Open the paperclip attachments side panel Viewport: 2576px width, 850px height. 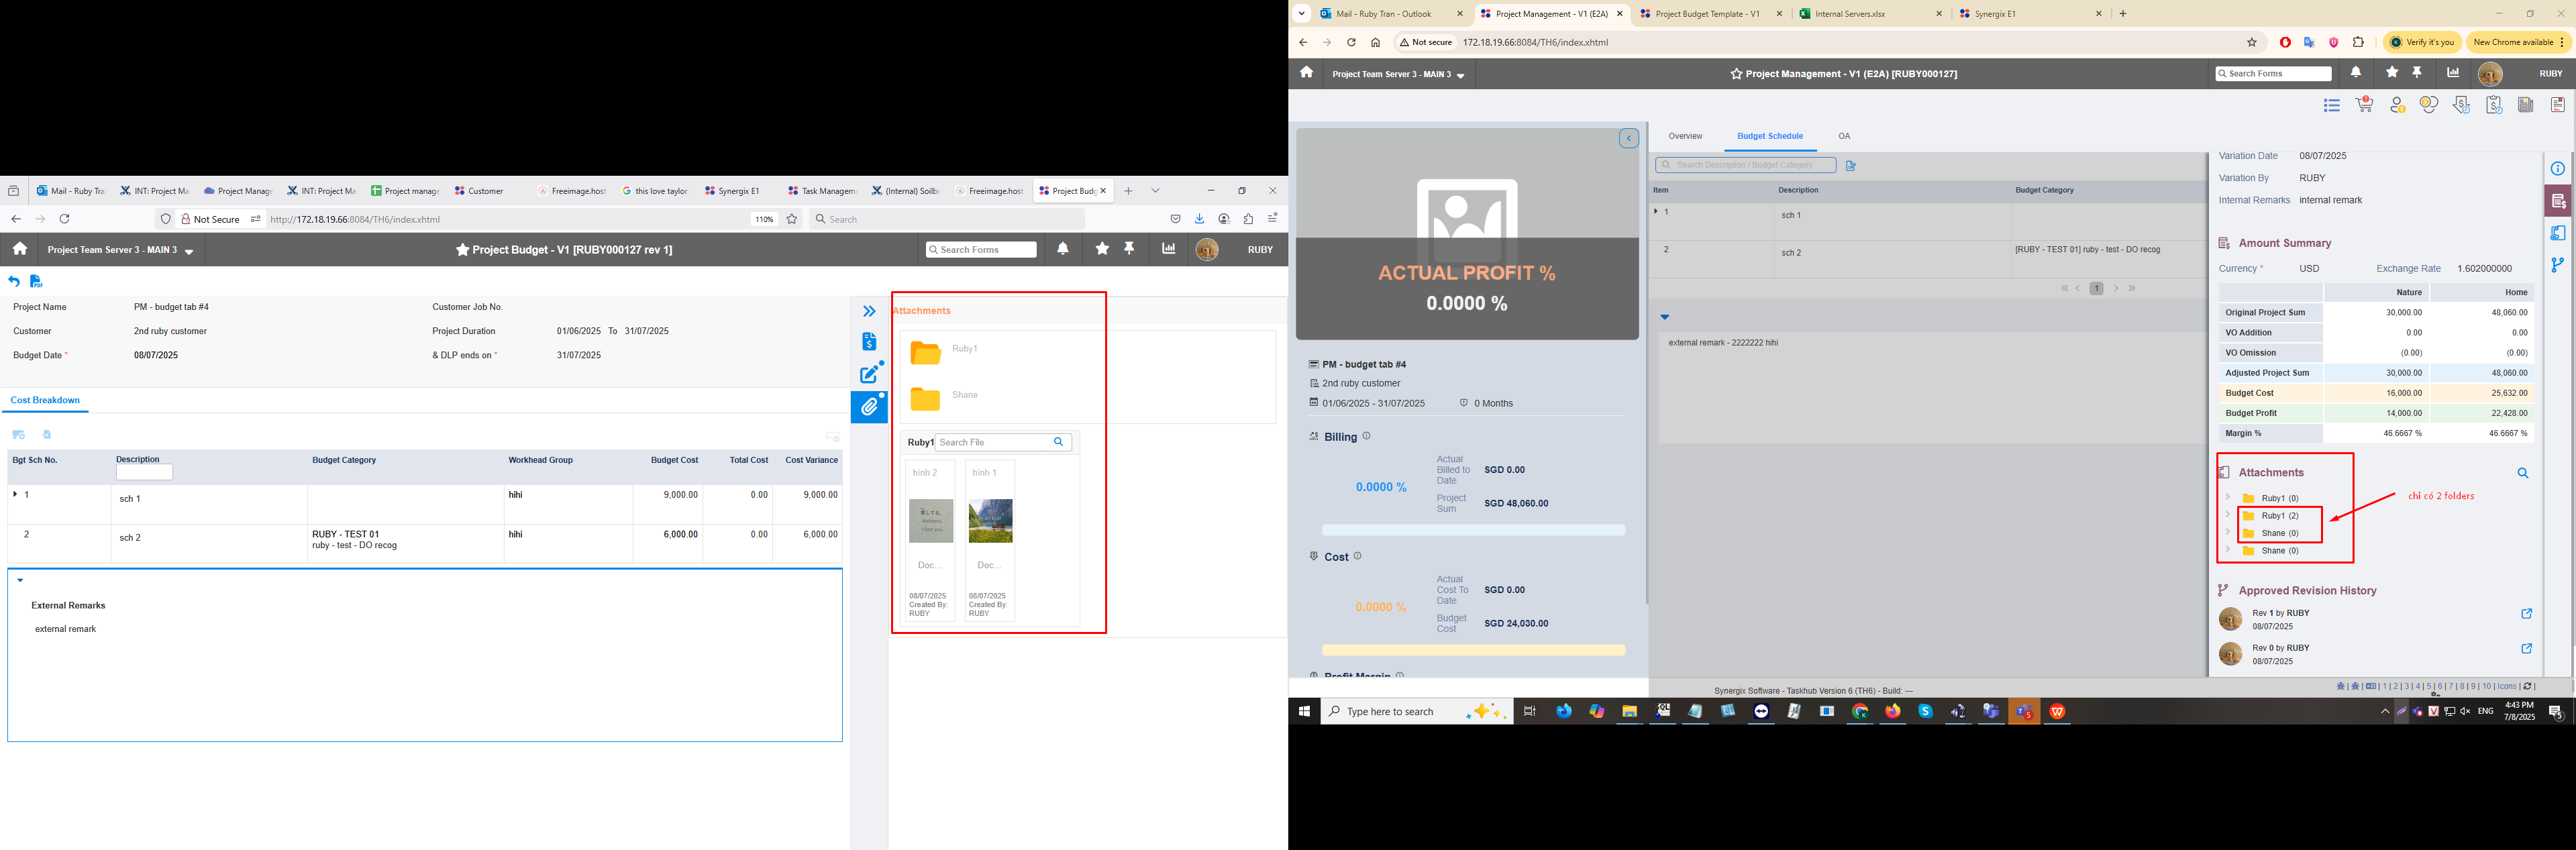[870, 407]
